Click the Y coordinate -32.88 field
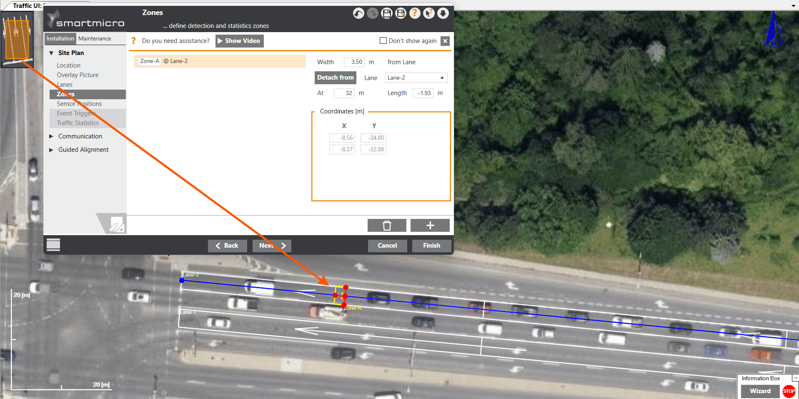Screen dimensions: 799x399 click(x=373, y=149)
